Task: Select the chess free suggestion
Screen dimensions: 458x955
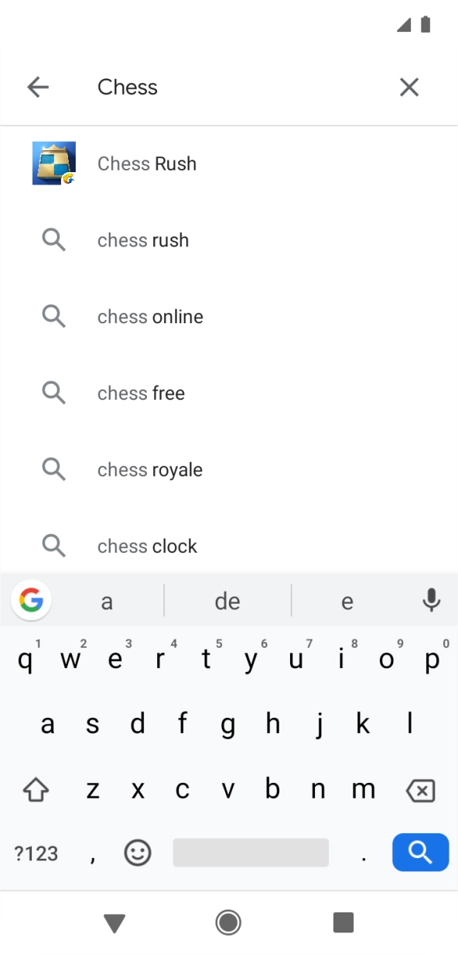Action: pos(141,393)
